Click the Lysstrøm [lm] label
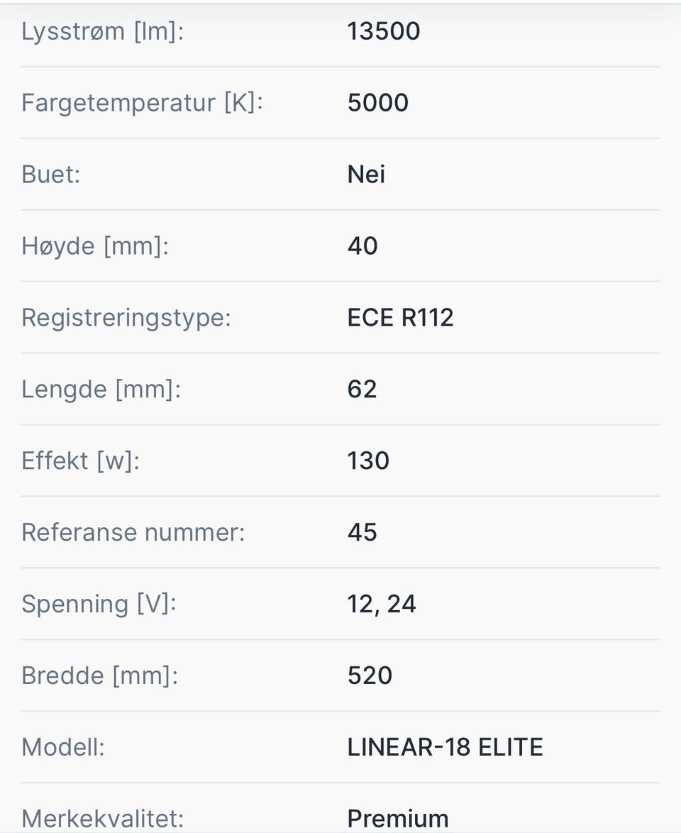Viewport: 681px width, 833px height. pos(103,31)
